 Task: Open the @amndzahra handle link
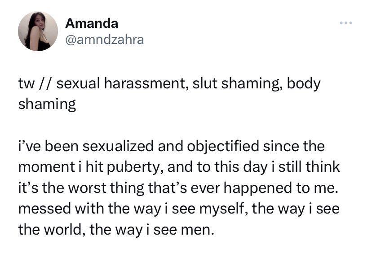(104, 39)
